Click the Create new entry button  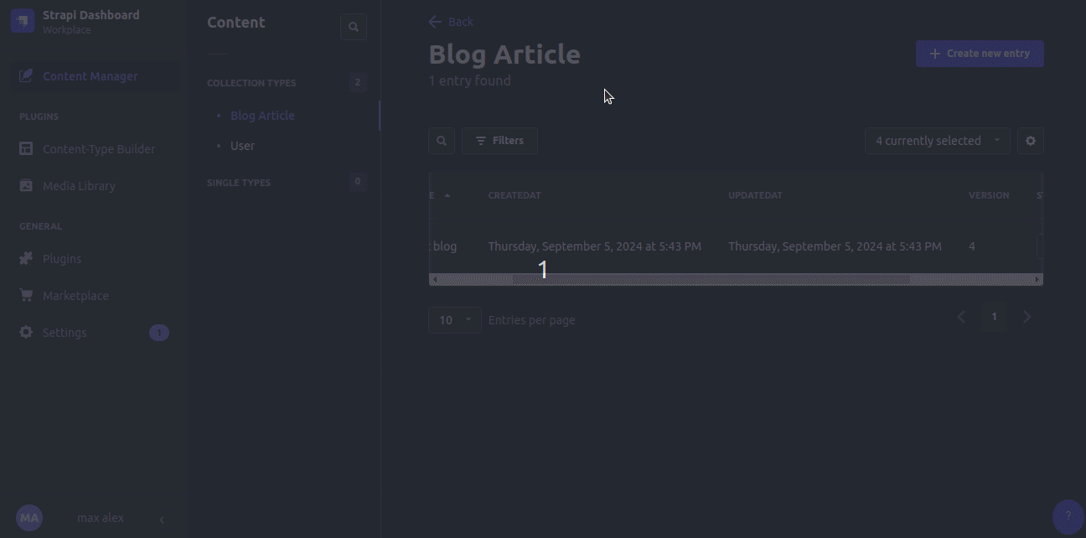pos(980,54)
